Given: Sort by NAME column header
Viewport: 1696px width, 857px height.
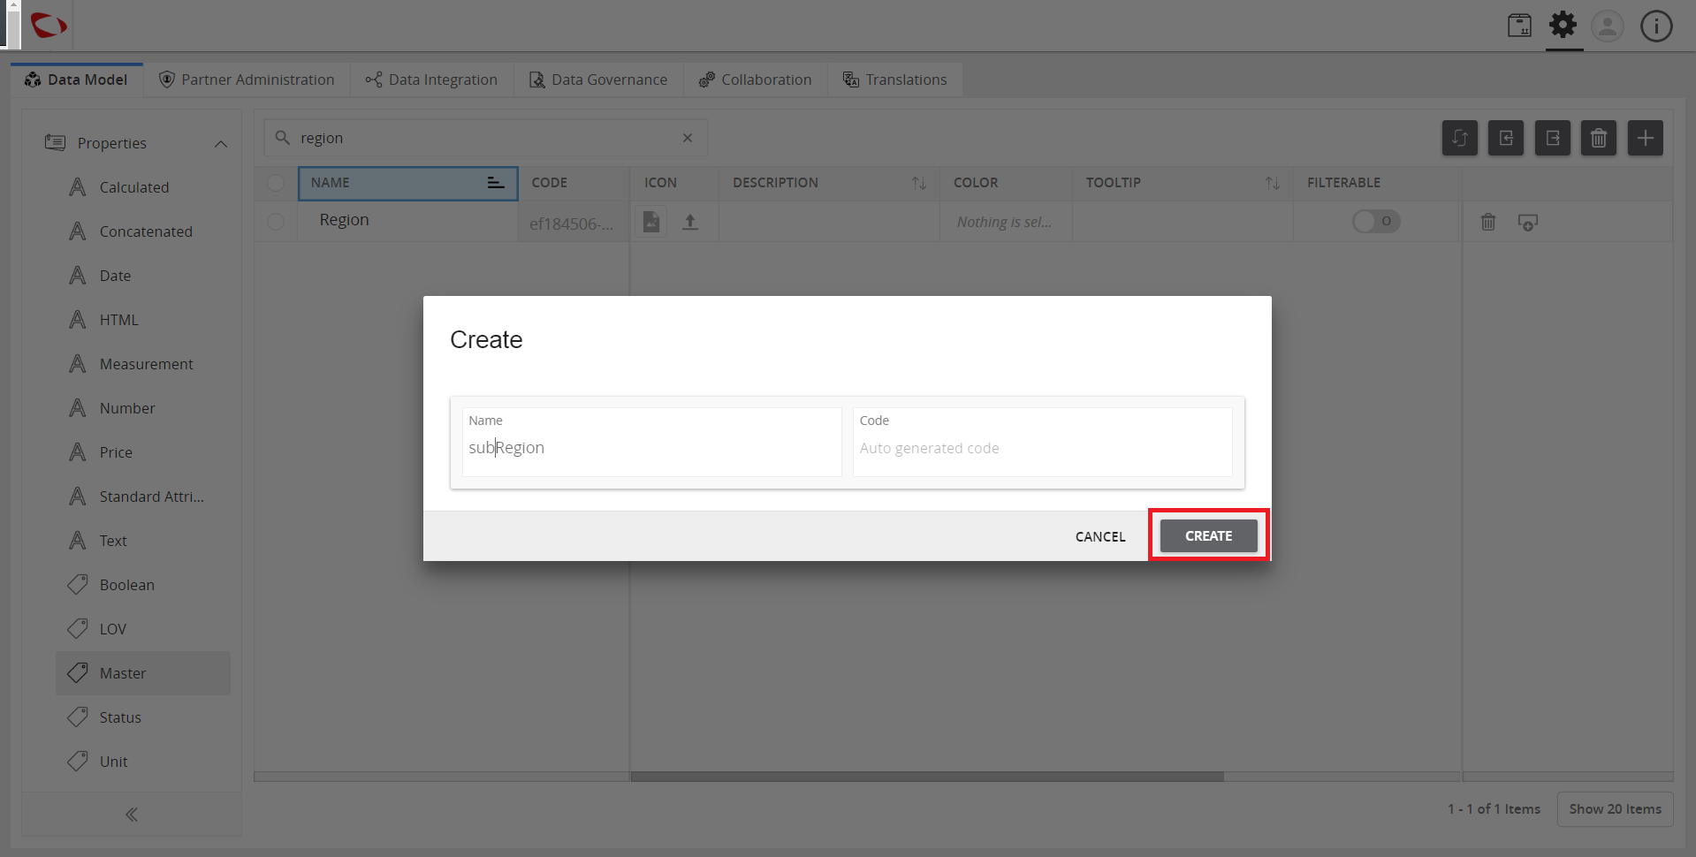Looking at the screenshot, I should pyautogui.click(x=407, y=183).
